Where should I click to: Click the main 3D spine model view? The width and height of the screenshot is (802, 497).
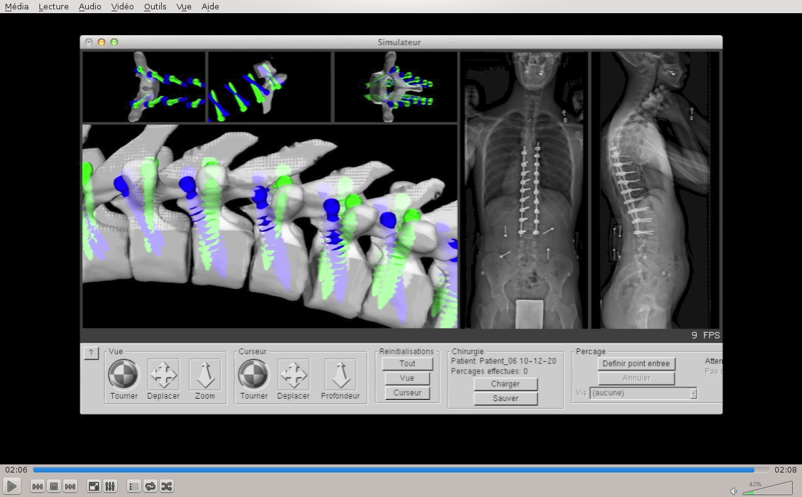click(x=270, y=226)
